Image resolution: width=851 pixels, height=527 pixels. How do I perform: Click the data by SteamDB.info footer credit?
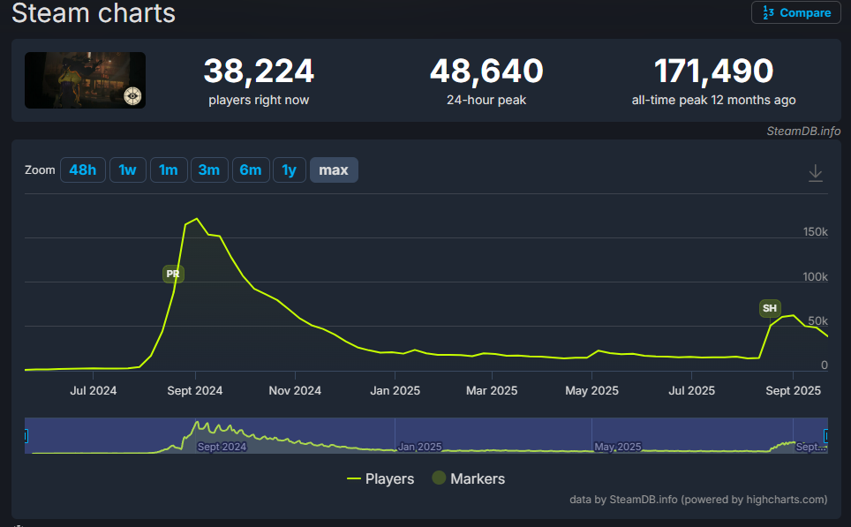pos(698,500)
